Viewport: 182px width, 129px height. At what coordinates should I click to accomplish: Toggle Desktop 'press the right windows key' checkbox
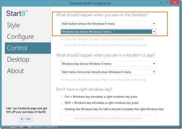62,45
